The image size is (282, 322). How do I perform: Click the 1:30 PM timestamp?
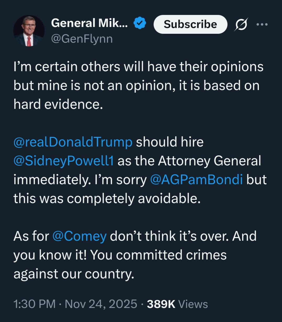point(34,304)
